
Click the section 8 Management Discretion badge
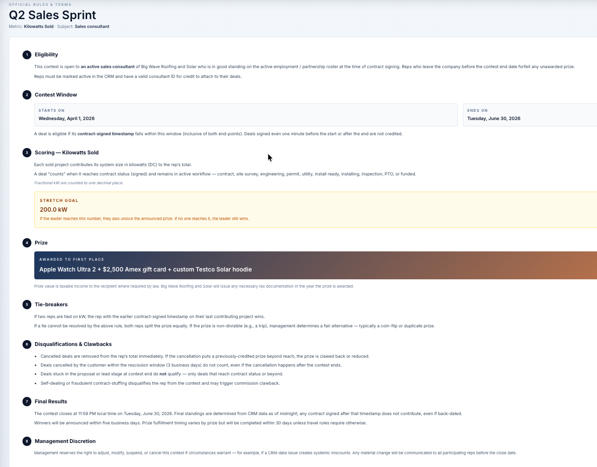(26, 441)
